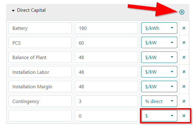Click the Installation Margin name field
This screenshot has height=125, width=193.
40,86
